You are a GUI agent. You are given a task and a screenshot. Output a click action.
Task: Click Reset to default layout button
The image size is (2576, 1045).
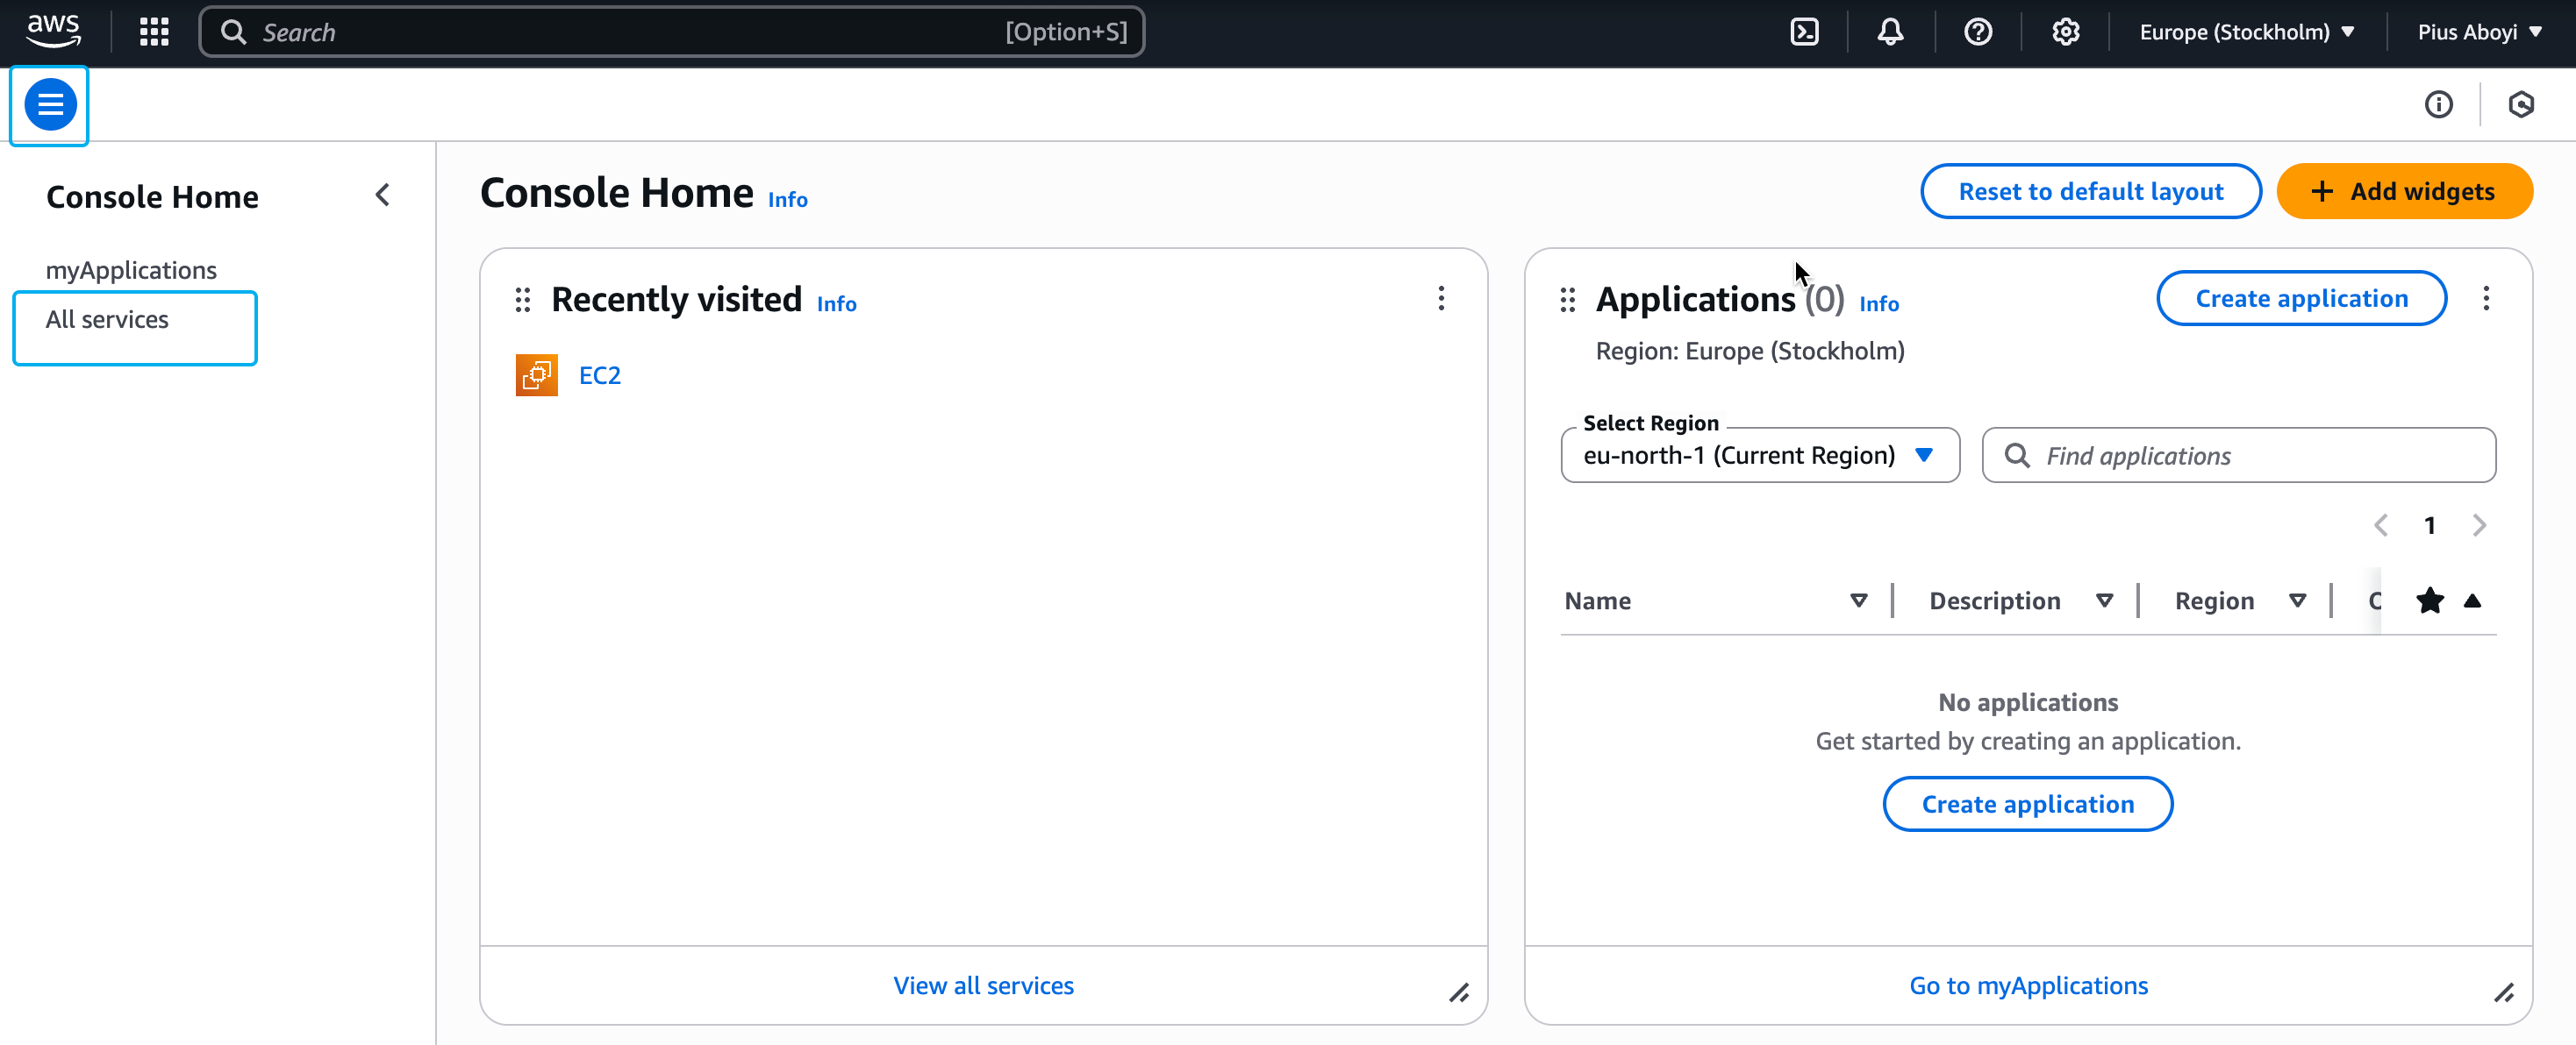pos(2089,192)
